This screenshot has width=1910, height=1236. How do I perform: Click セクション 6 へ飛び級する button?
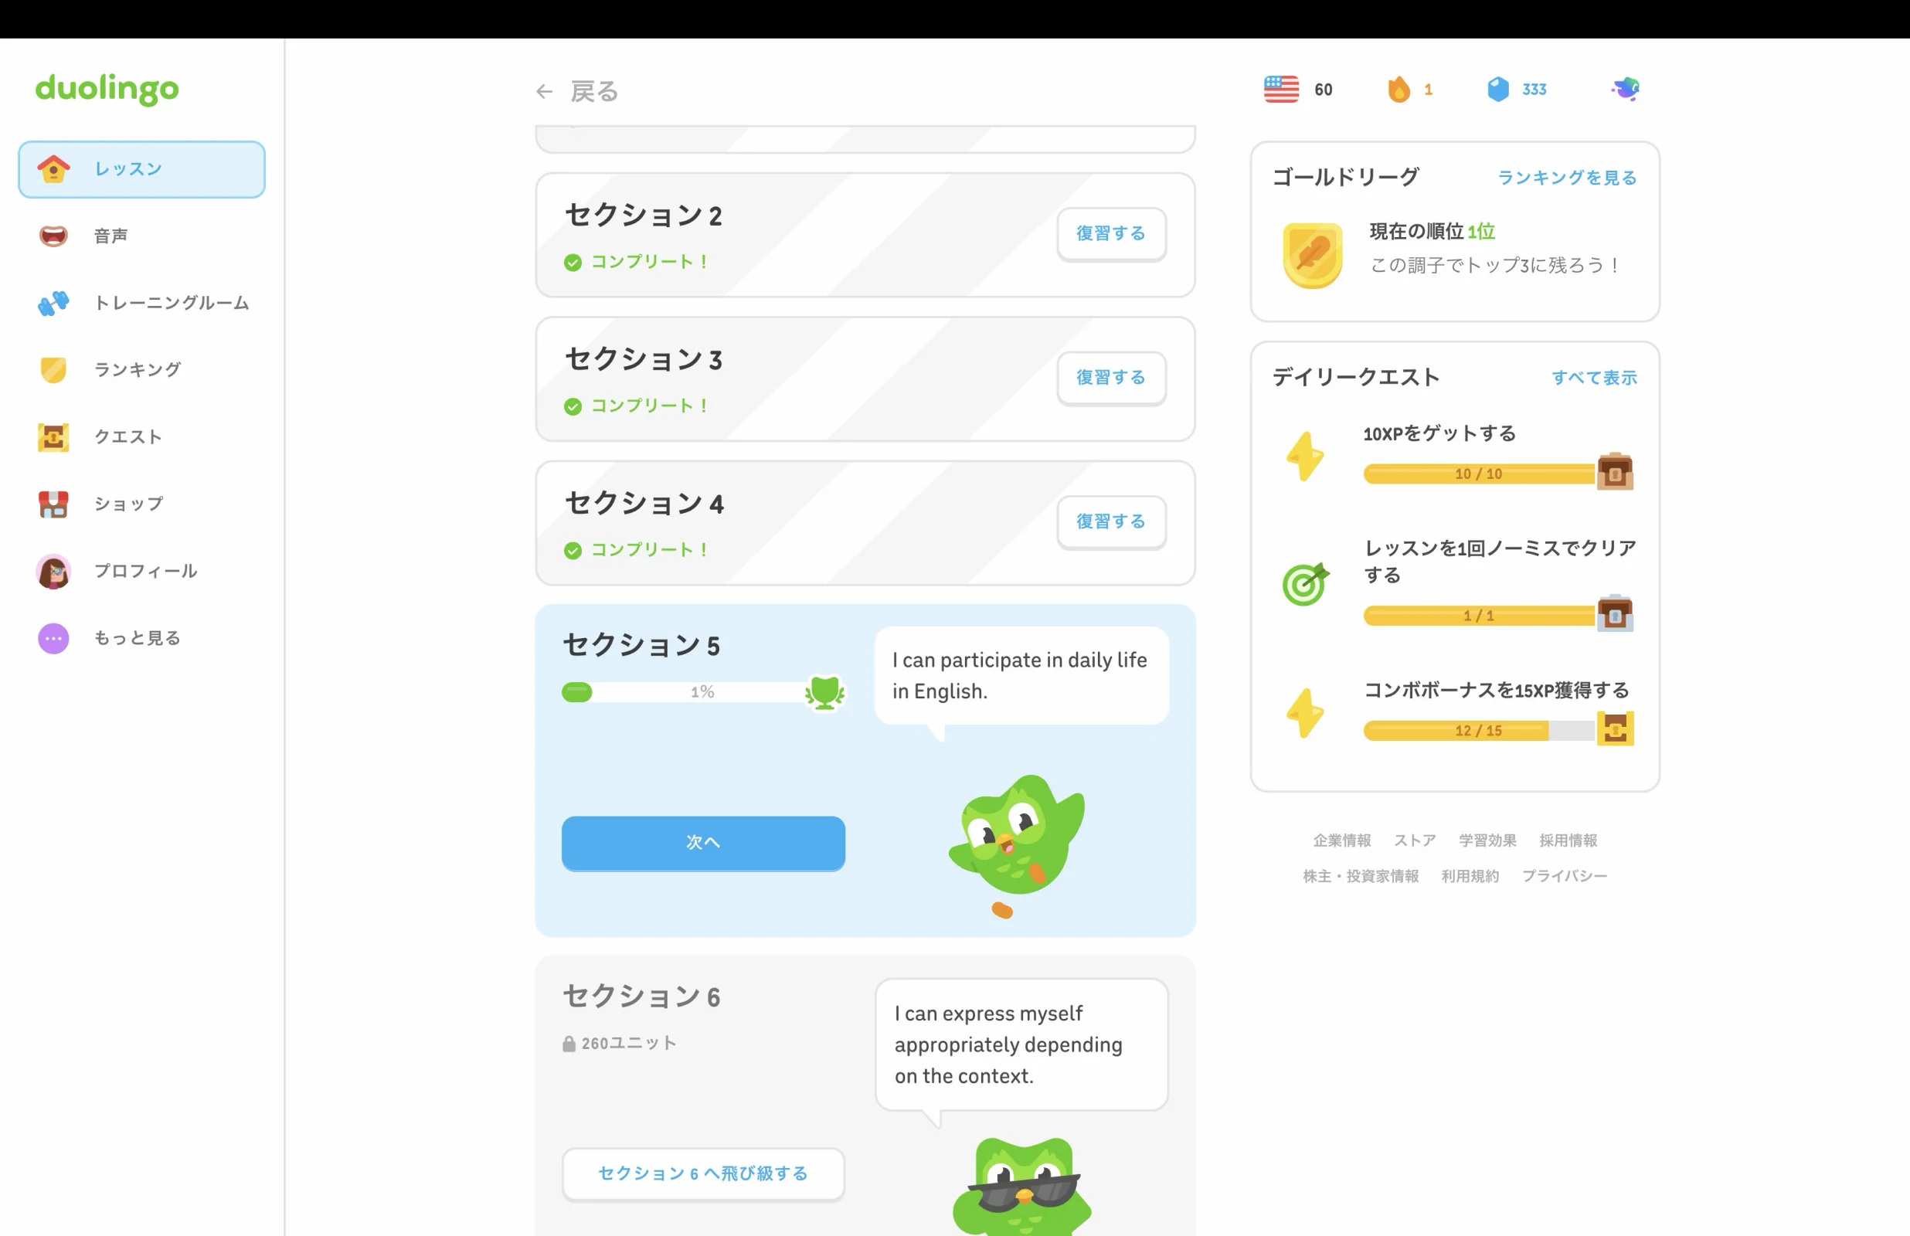(703, 1174)
